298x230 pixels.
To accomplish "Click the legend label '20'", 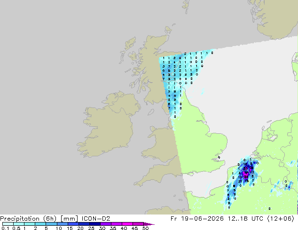I will 80,228.
